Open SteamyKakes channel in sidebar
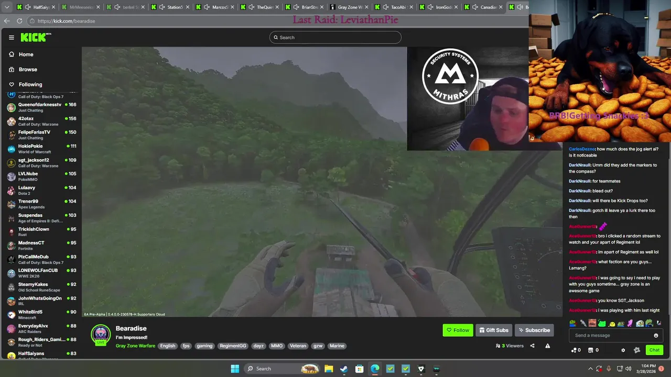This screenshot has height=377, width=671. (x=42, y=287)
